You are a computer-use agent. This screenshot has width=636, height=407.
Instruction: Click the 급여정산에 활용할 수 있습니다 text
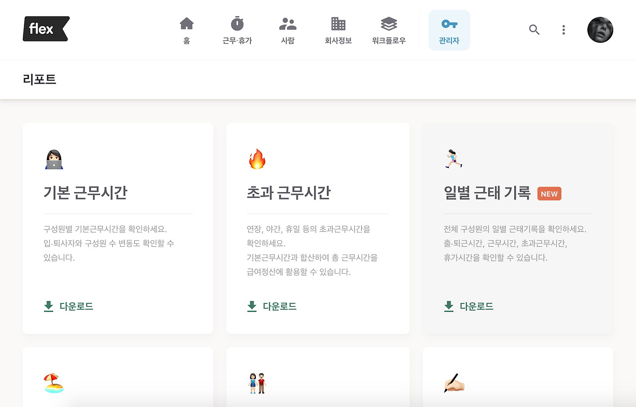[x=299, y=272]
